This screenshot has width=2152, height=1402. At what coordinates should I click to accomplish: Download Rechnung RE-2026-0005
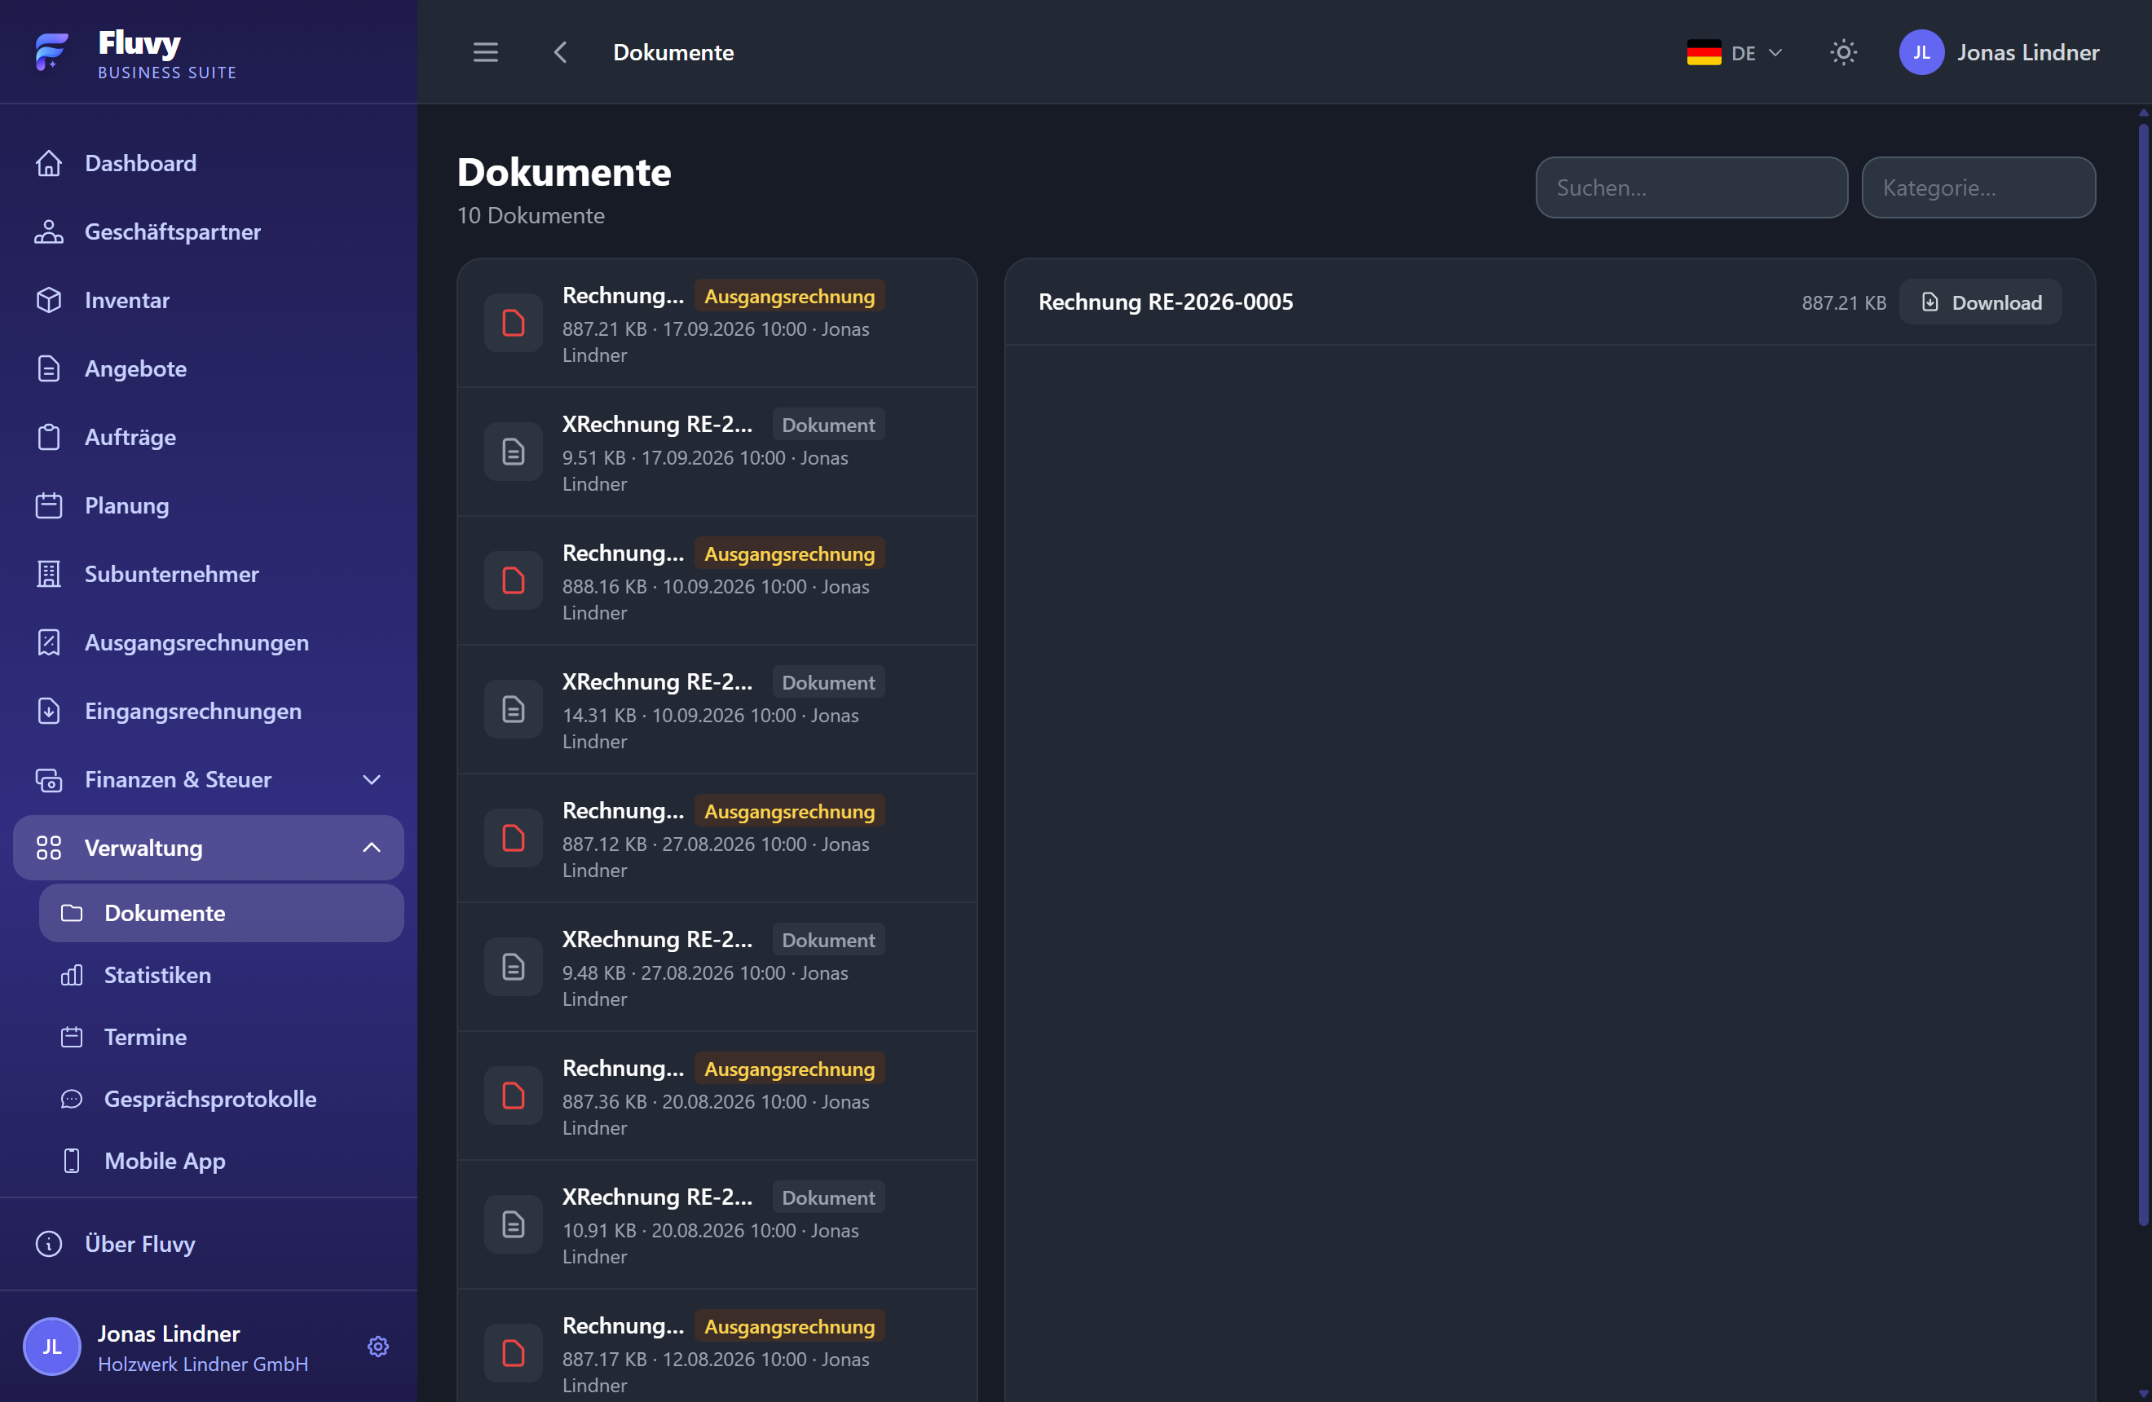click(x=1980, y=302)
